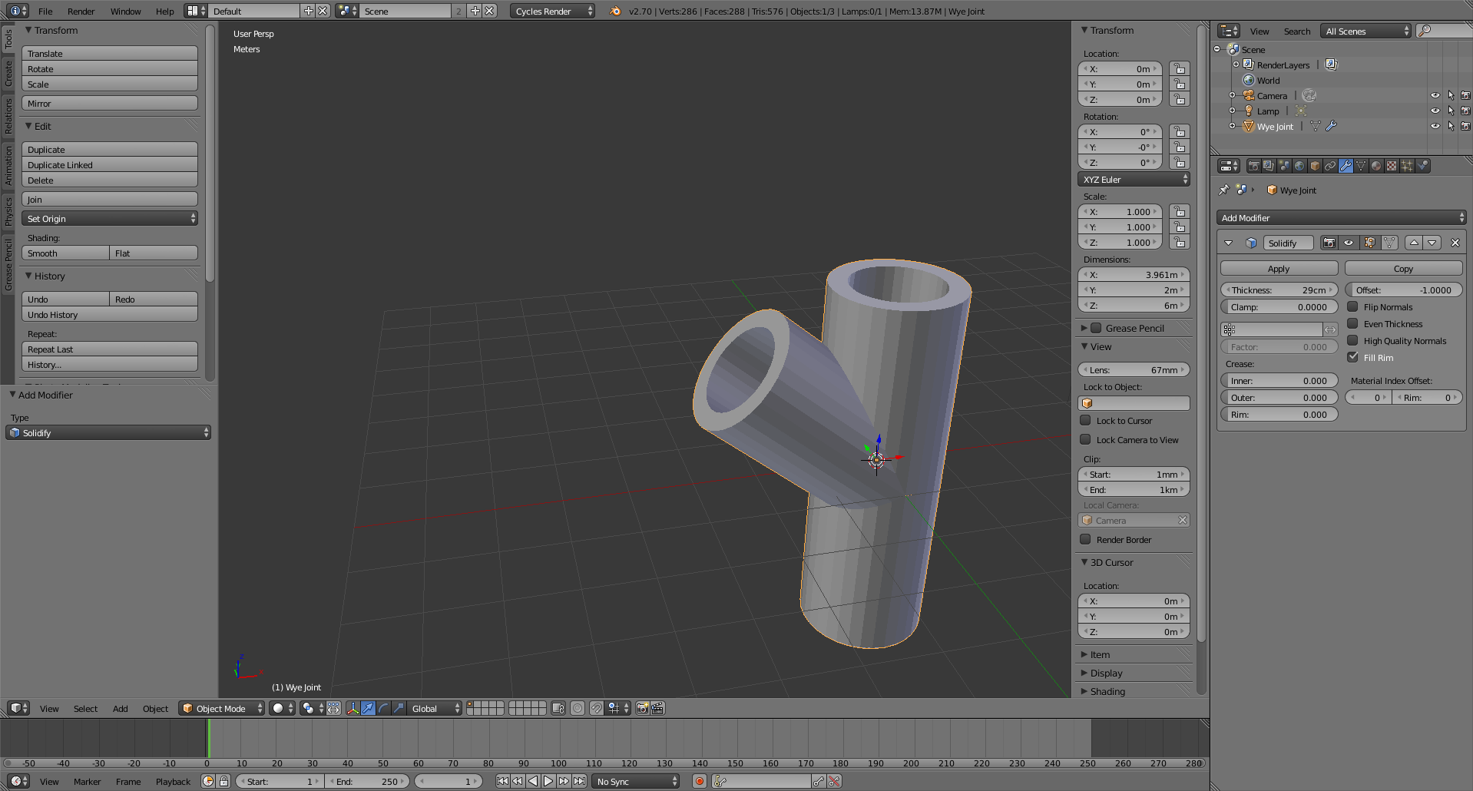Uncheck the Fill Rim checkbox
The width and height of the screenshot is (1473, 791).
tap(1353, 357)
